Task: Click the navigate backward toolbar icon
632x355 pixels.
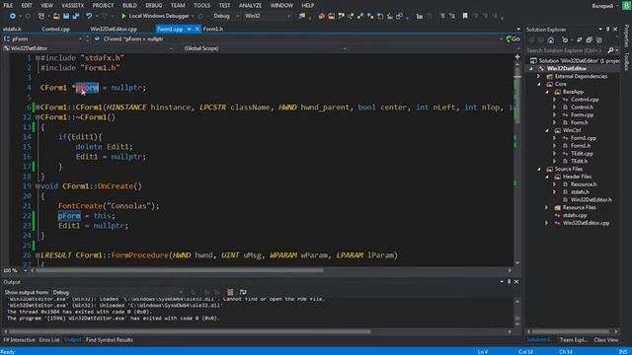Action: coord(13,16)
